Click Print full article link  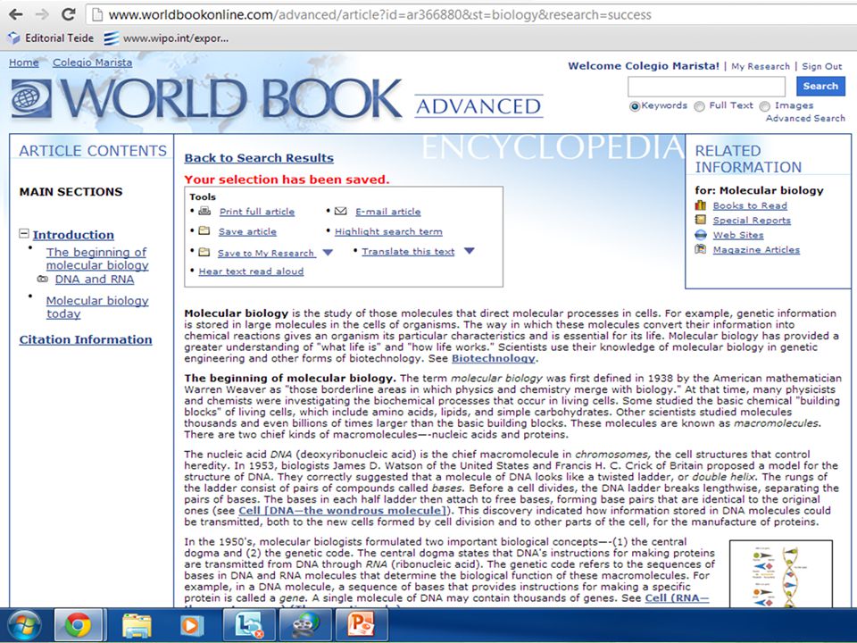[257, 212]
